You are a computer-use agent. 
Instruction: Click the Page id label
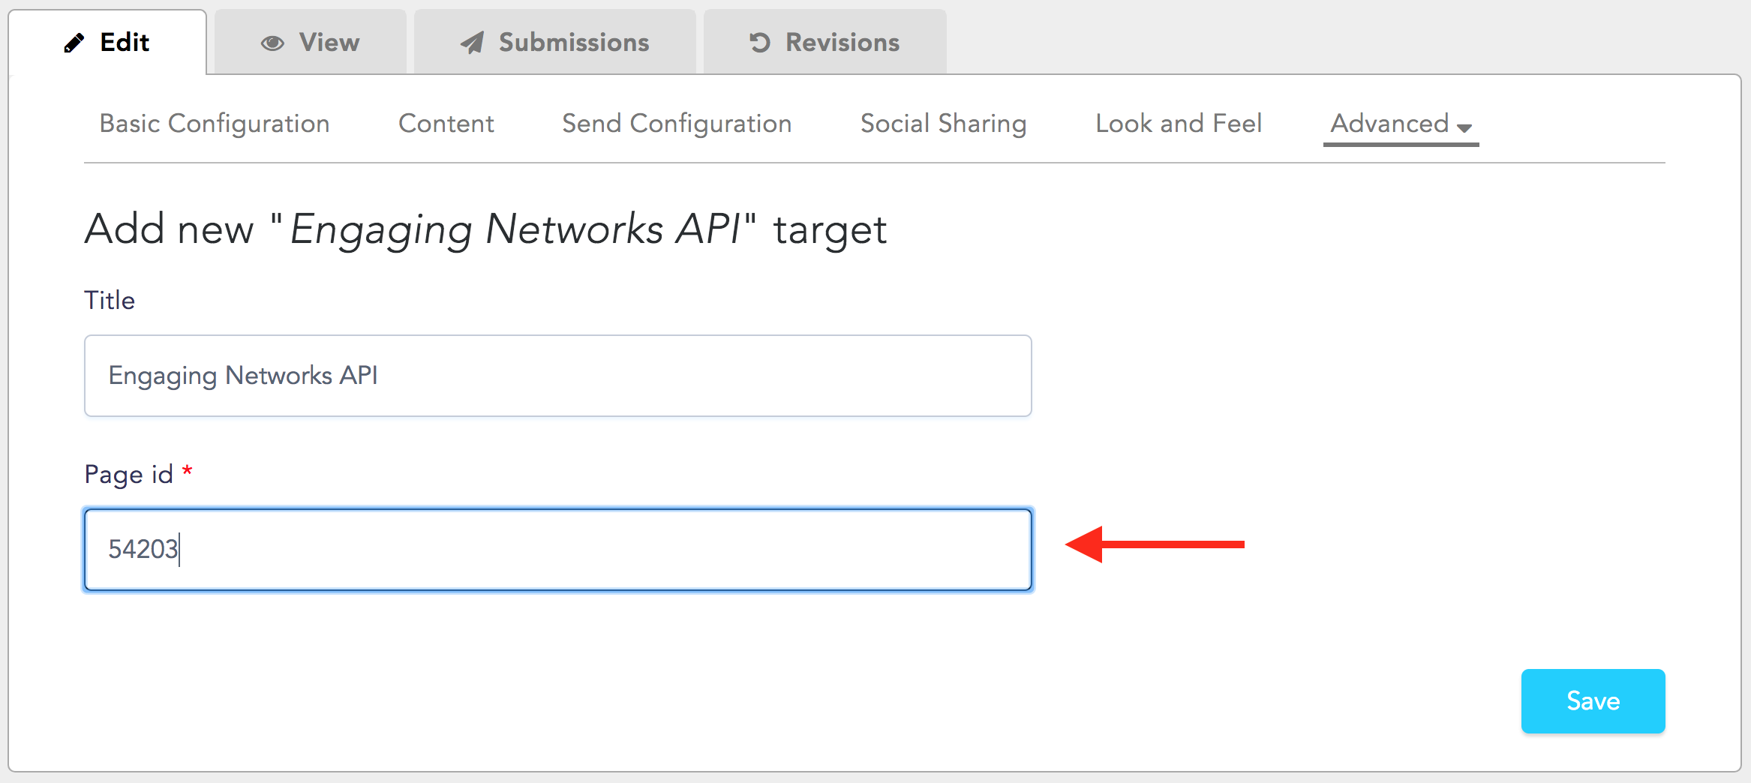pos(128,475)
